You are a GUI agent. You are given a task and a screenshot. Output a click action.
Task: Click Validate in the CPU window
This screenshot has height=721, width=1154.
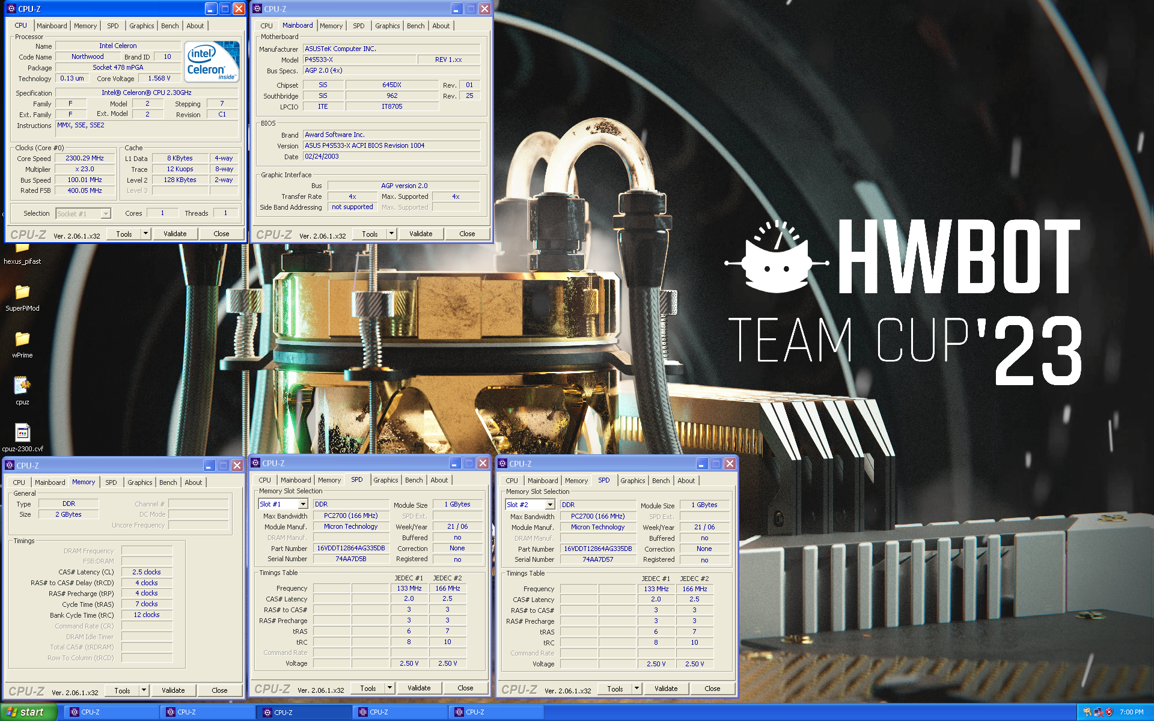click(175, 234)
